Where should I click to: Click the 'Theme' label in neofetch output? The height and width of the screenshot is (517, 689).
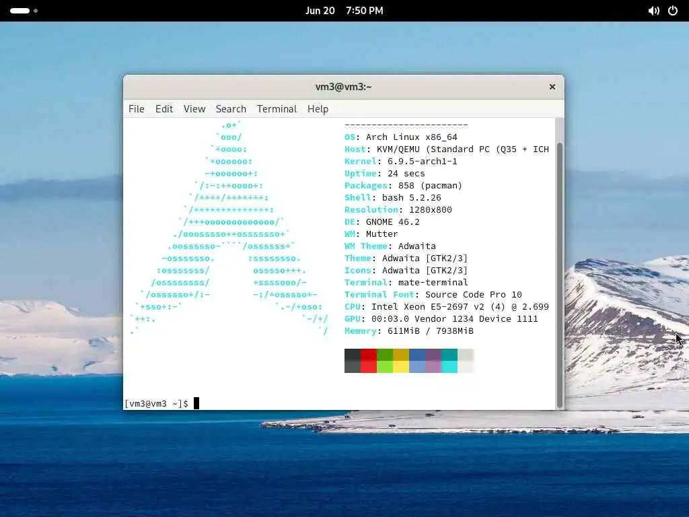358,258
